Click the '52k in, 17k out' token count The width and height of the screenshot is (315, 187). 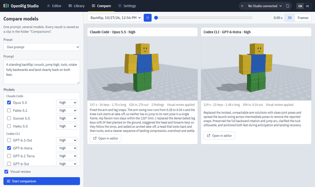click(139, 105)
